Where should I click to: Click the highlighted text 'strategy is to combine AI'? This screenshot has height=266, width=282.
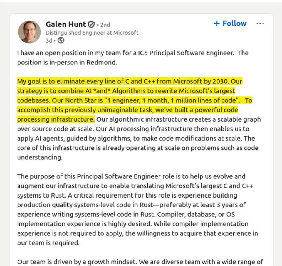(x=54, y=91)
